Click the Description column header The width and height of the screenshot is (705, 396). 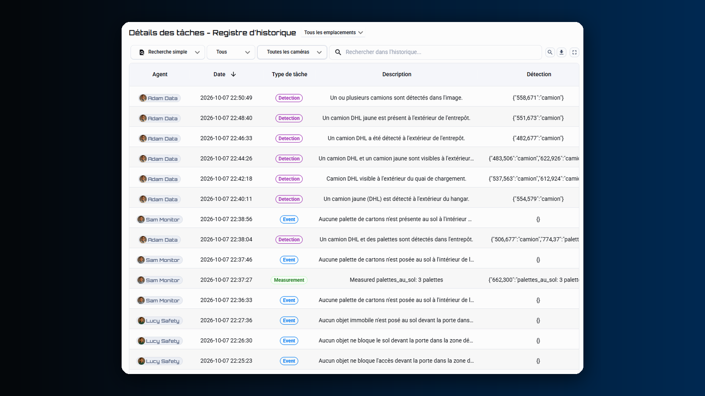397,74
